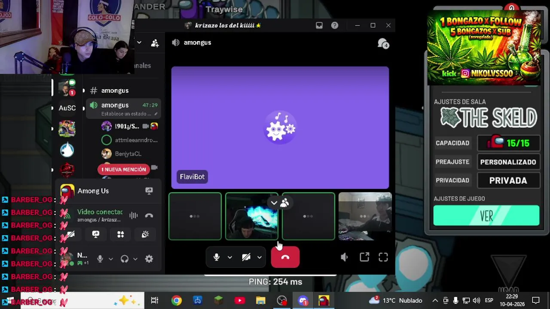The image size is (550, 309).
Task: Click PERSONALIZADO preset value
Action: point(508,162)
